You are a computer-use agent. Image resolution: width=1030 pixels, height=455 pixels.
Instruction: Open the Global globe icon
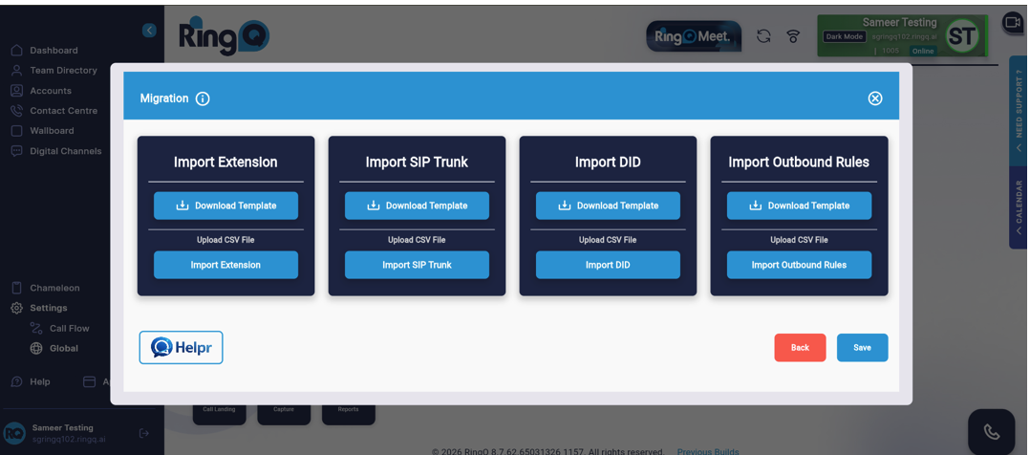point(36,349)
